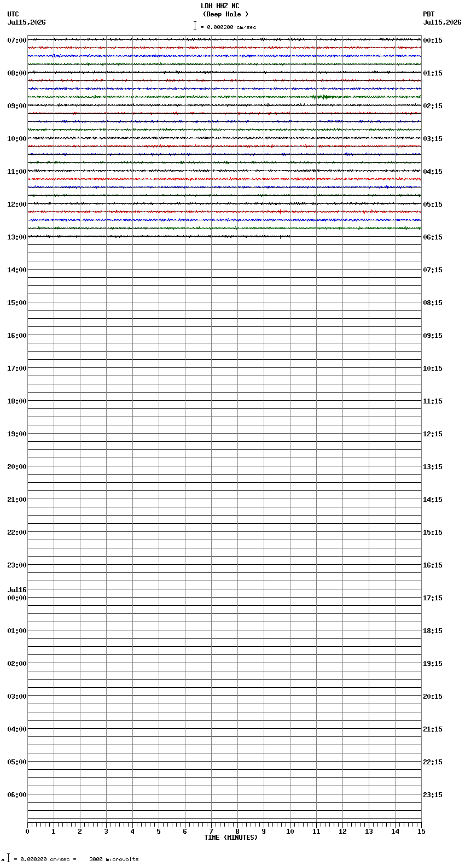
Task: Click the UTC time label '13:00'
Action: coord(17,237)
